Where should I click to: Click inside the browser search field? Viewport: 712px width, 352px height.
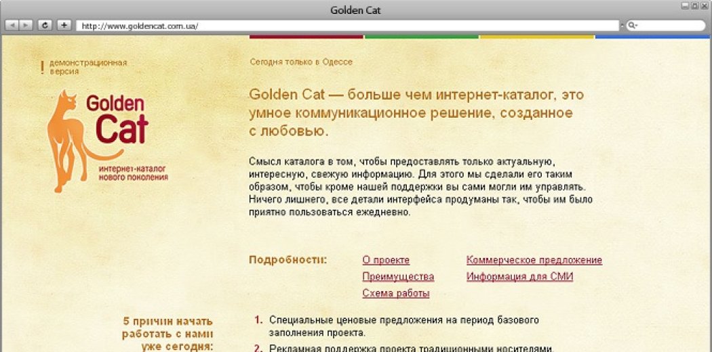pos(668,26)
